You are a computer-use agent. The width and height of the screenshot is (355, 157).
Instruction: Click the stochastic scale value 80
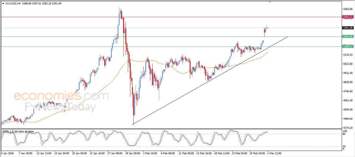click(344, 134)
